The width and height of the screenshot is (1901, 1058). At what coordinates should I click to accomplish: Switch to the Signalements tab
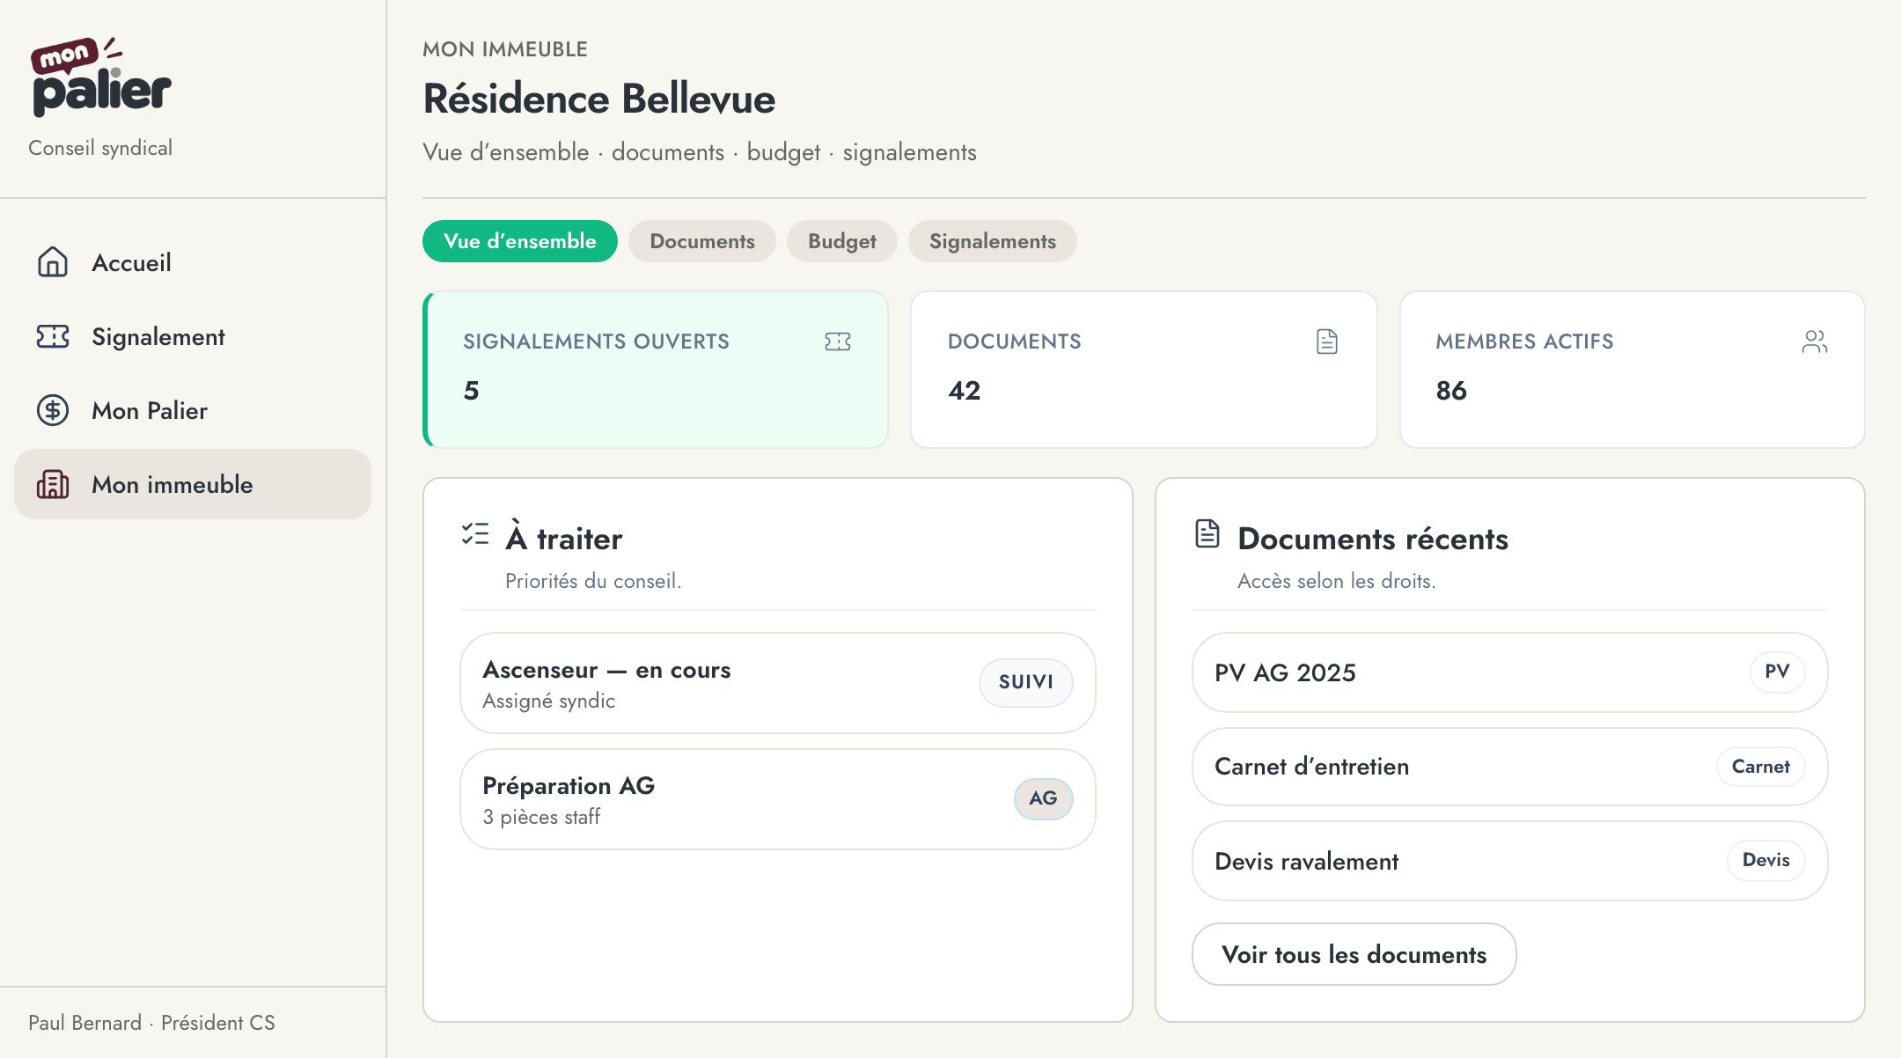(x=993, y=241)
